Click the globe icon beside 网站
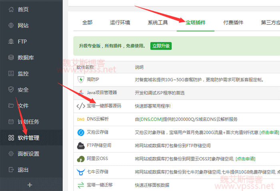 [11, 25]
